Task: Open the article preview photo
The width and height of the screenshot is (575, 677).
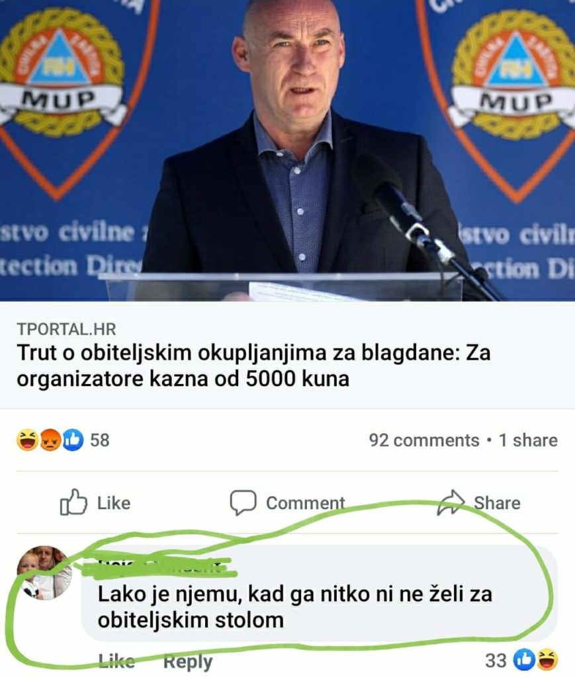Action: point(287,150)
